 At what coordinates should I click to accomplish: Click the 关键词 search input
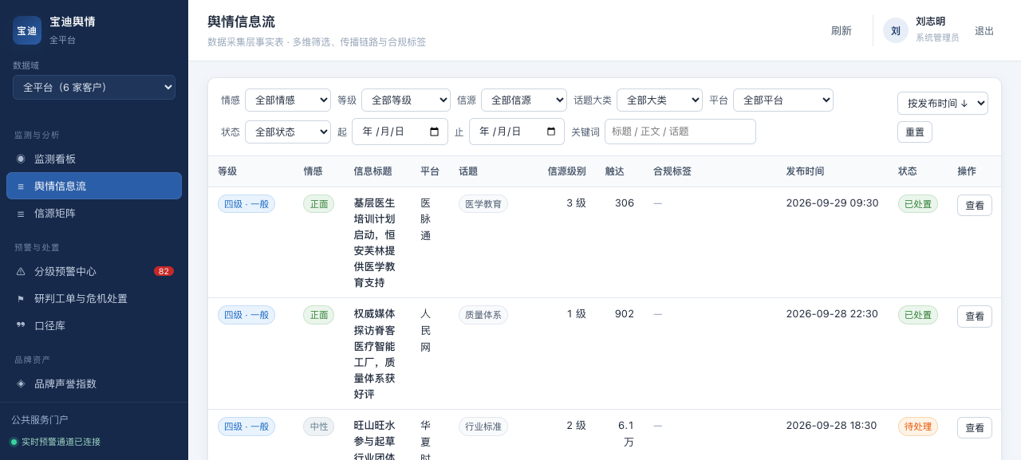pyautogui.click(x=680, y=132)
